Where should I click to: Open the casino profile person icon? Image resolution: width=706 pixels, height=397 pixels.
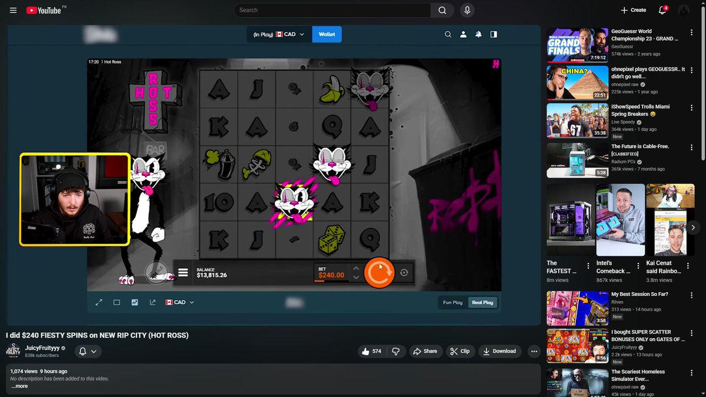click(463, 34)
